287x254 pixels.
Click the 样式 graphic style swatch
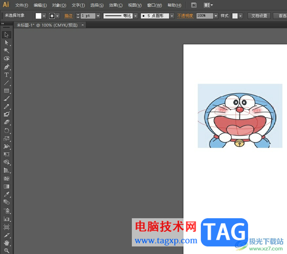point(235,16)
